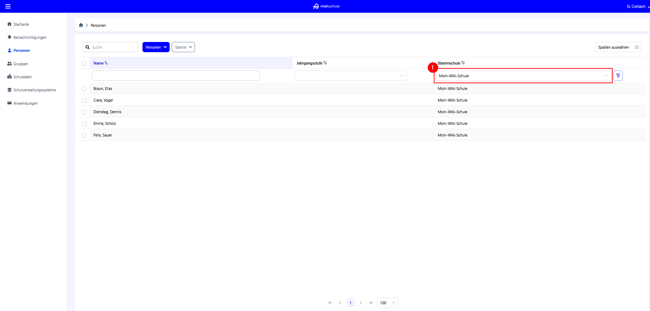650x311 pixels.
Task: Open the Stammschule filter dropdown
Action: [x=523, y=76]
